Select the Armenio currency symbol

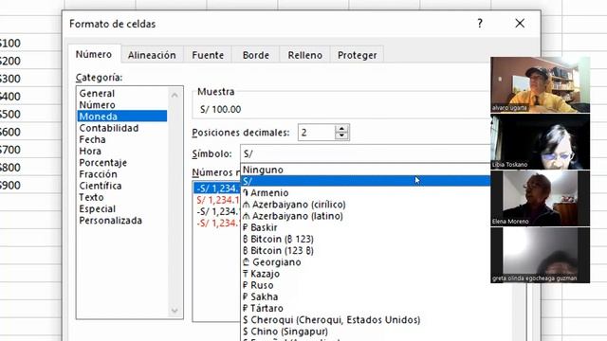365,193
